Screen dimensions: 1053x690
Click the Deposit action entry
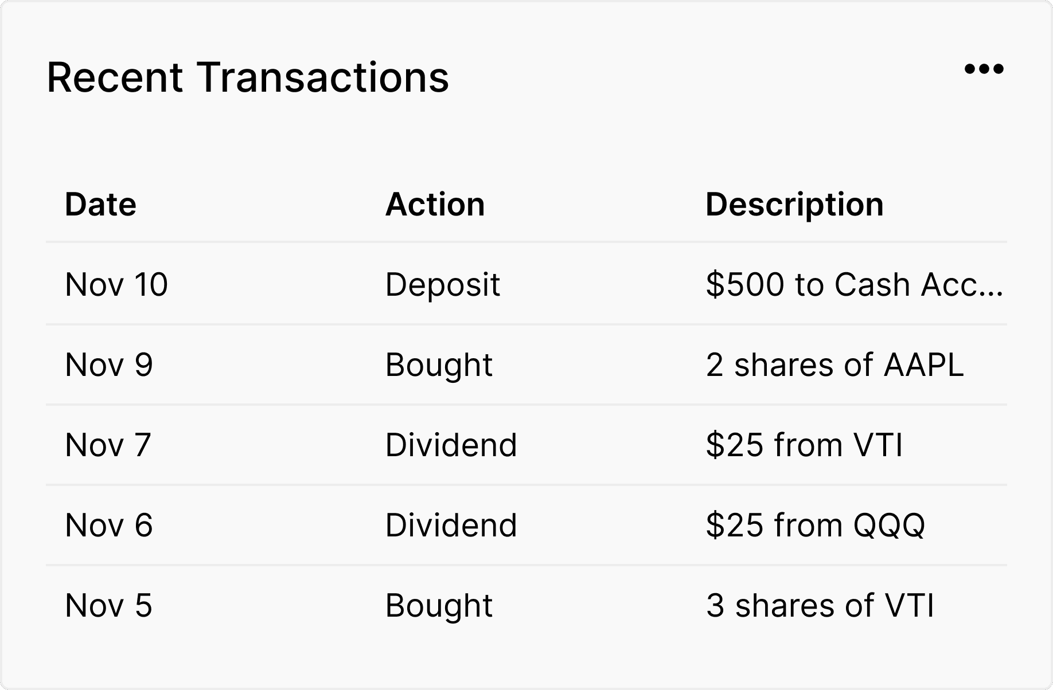click(443, 284)
